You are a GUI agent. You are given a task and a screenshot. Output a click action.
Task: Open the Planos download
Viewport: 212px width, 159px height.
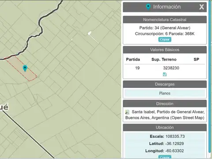click(x=165, y=93)
